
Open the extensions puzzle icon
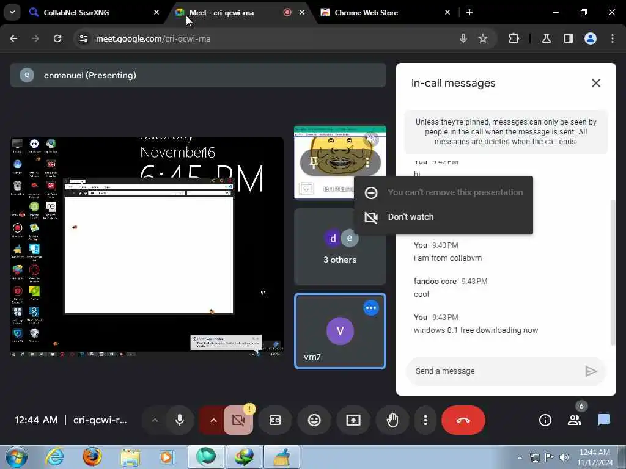514,38
